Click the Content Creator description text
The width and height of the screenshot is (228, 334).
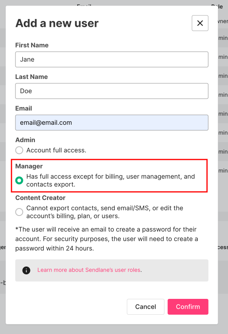(x=105, y=212)
